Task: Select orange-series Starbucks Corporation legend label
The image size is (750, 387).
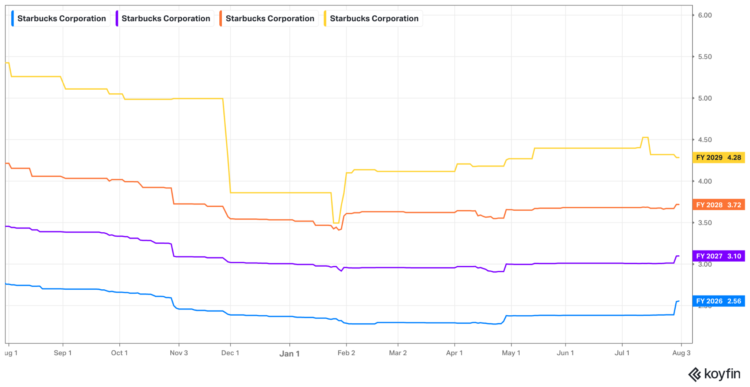Action: point(270,19)
